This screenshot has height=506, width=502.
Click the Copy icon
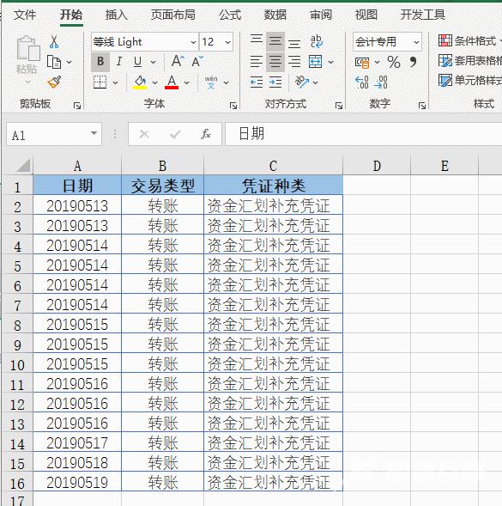point(54,62)
